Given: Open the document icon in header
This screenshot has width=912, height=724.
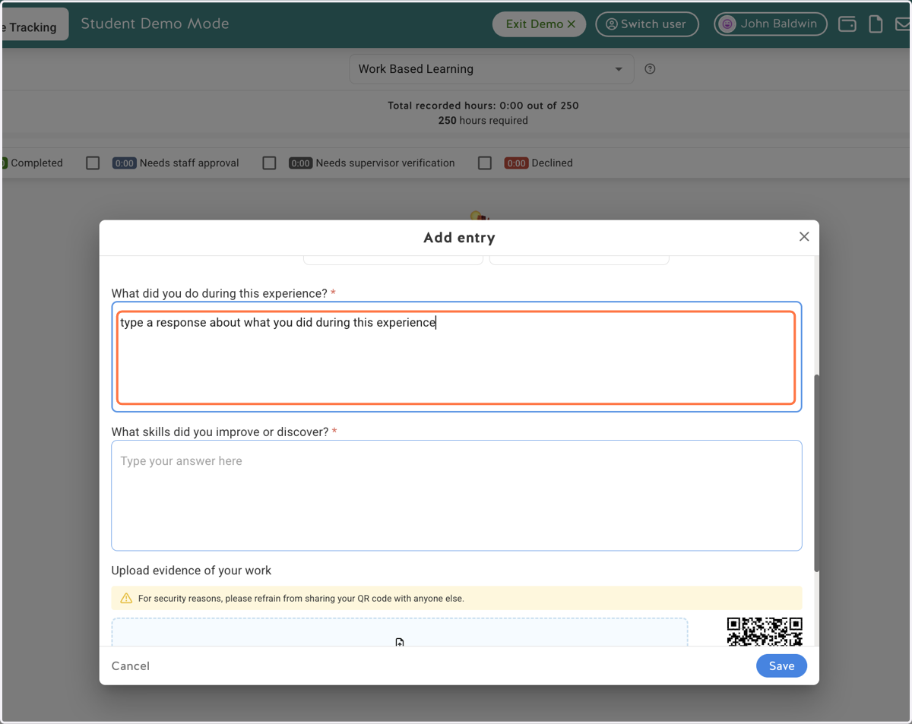Looking at the screenshot, I should (876, 24).
